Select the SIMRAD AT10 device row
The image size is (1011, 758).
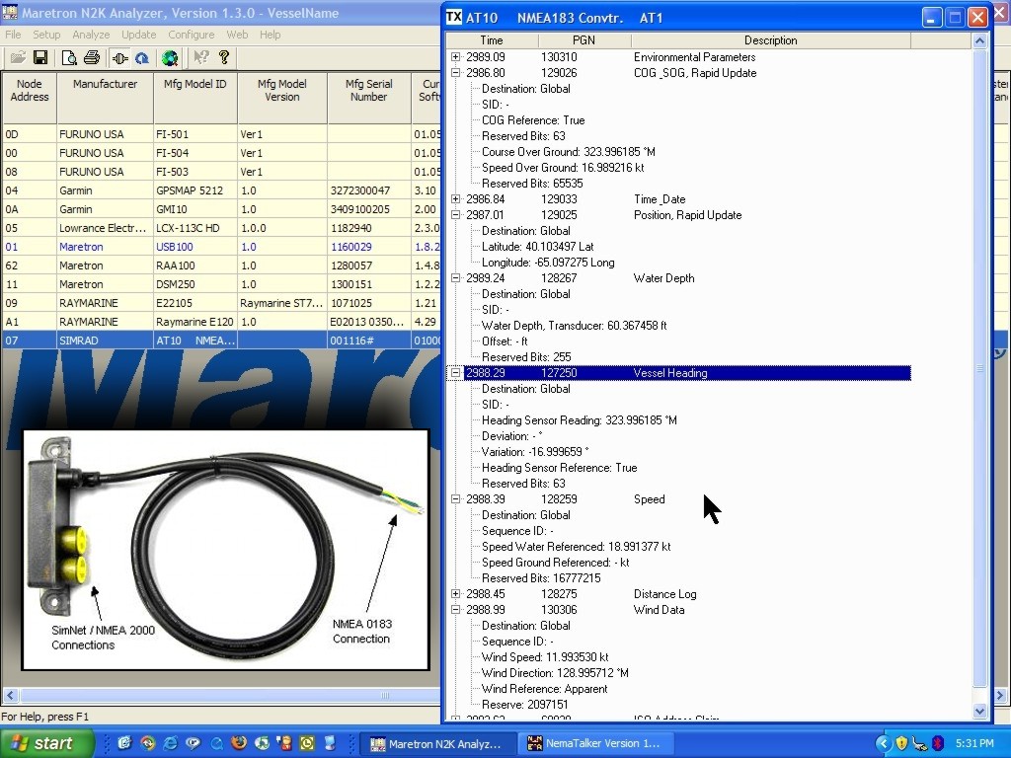[222, 341]
